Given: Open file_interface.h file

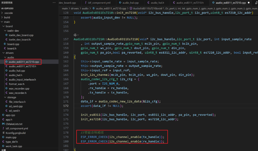Looking at the screenshot, I should (x=17, y=102).
